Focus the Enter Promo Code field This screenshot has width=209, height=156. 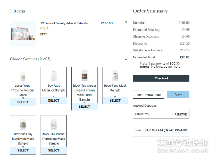(x=148, y=95)
